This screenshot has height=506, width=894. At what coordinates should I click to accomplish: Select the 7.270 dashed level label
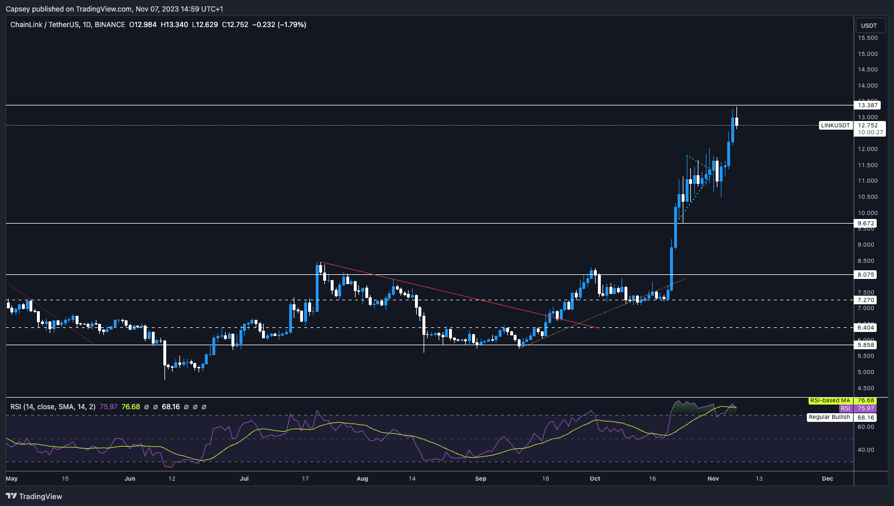(866, 300)
